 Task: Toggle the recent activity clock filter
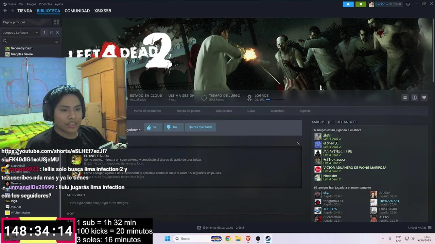[52, 33]
